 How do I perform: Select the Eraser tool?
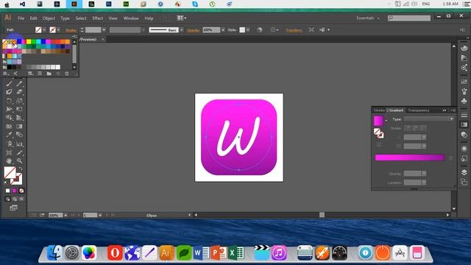[x=19, y=91]
